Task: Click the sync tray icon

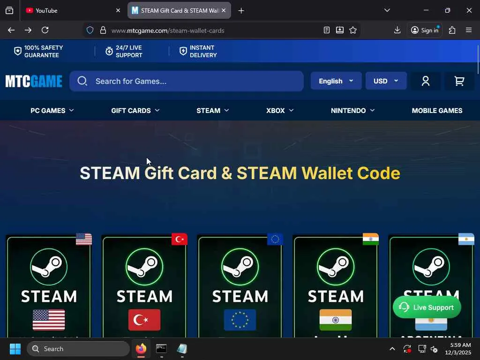Action: [407, 349]
